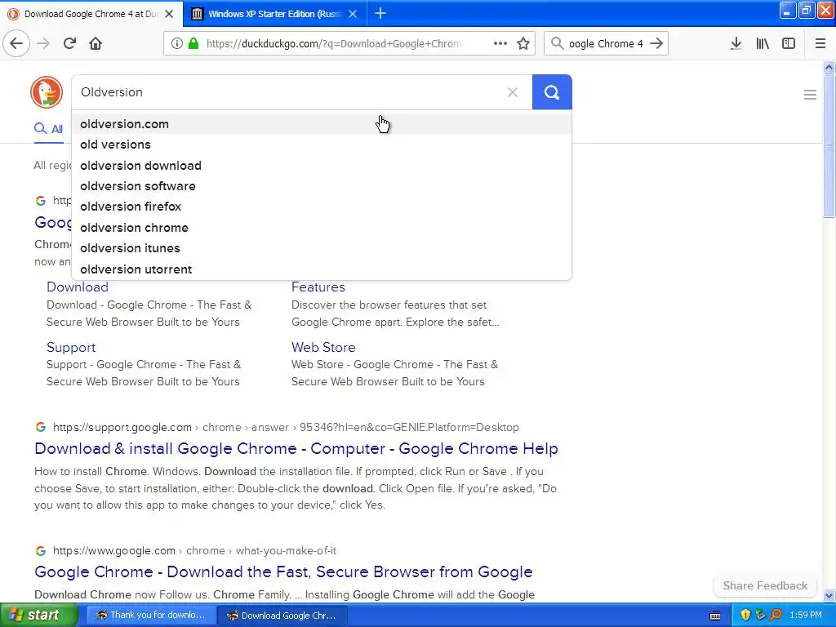Close the Download Google Chrome 4 tab

click(169, 14)
